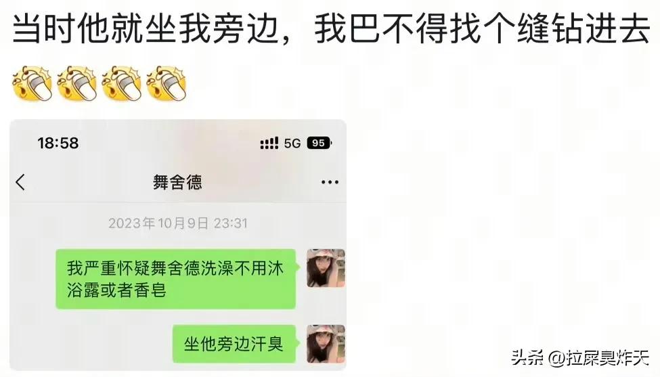Tap the back arrow in chat header
The width and height of the screenshot is (660, 377).
[20, 182]
